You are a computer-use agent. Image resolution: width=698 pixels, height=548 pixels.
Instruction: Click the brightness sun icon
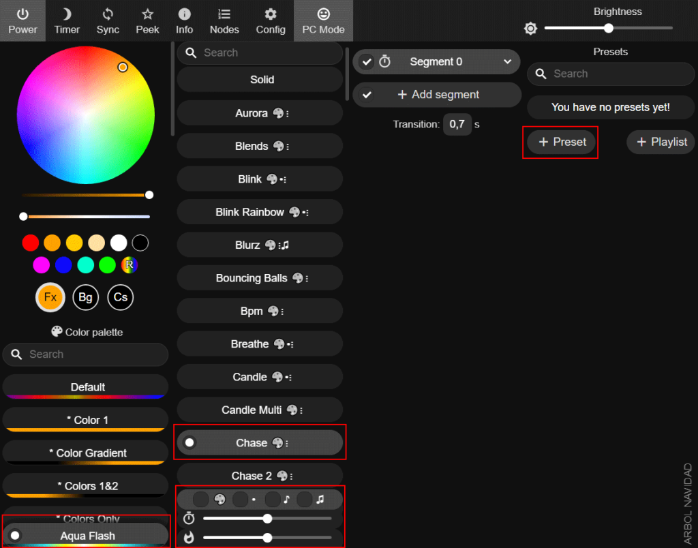click(x=530, y=29)
